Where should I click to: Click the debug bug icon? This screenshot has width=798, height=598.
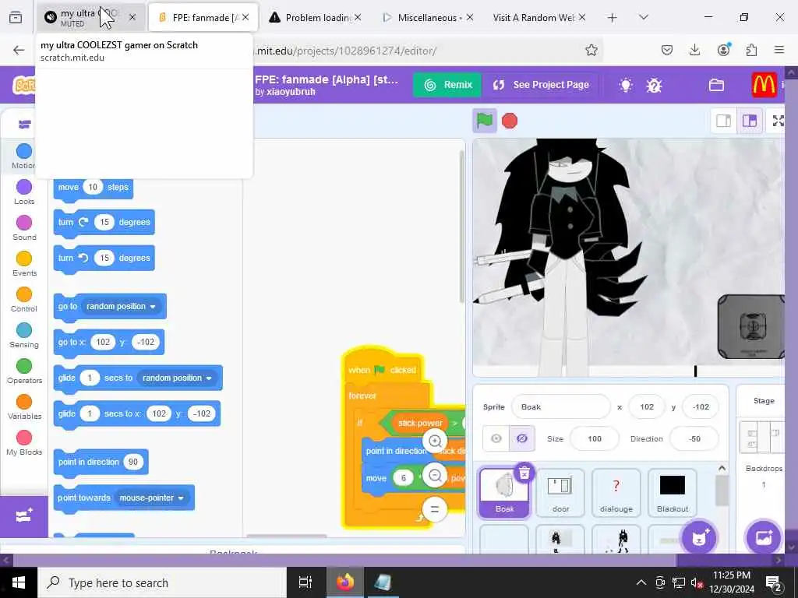coord(654,85)
